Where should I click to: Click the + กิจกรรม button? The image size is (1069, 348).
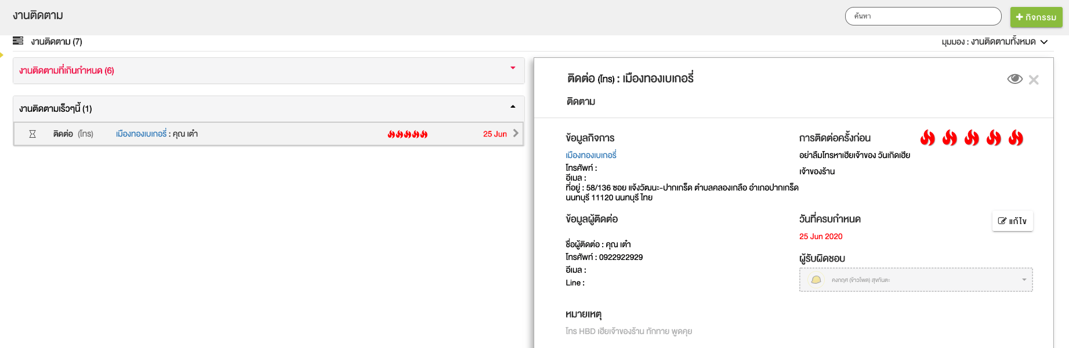[1036, 17]
